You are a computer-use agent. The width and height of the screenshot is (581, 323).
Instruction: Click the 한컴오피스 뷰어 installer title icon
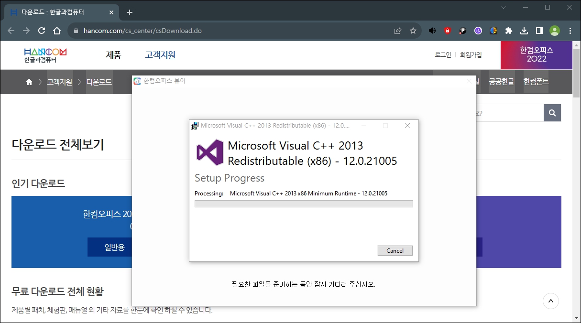tap(137, 81)
